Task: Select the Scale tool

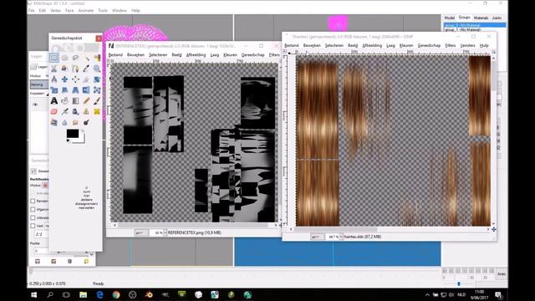Action: point(53,90)
